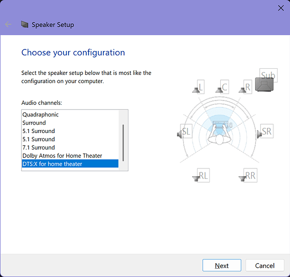Close the Speaker Setup window
Screen dimensions: 290x277
[x=281, y=8]
